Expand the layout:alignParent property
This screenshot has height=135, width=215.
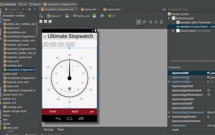[169, 117]
